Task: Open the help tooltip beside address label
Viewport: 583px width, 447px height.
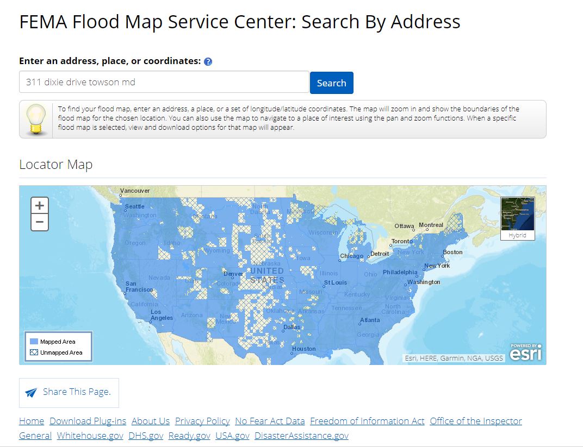Action: click(207, 61)
